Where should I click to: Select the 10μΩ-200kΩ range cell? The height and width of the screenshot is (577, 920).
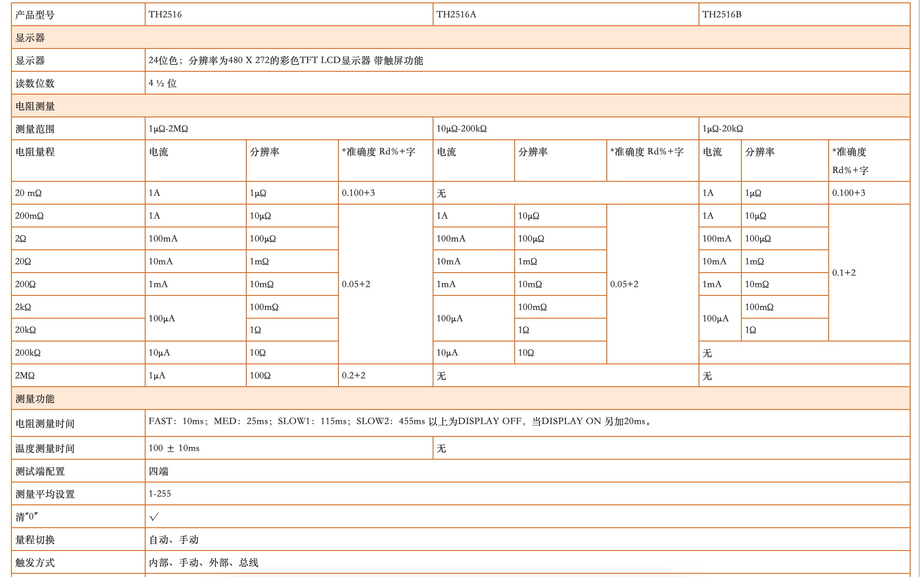click(566, 129)
